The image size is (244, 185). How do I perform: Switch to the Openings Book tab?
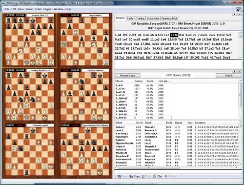coord(169,18)
